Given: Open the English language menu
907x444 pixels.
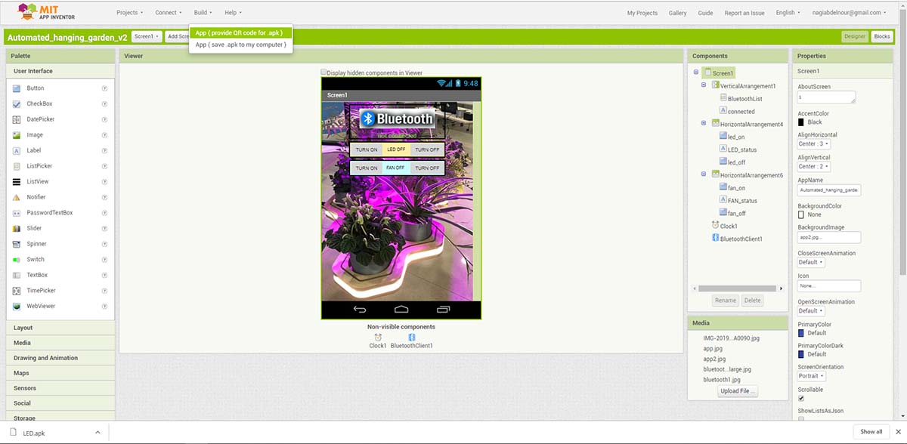Looking at the screenshot, I should (788, 12).
